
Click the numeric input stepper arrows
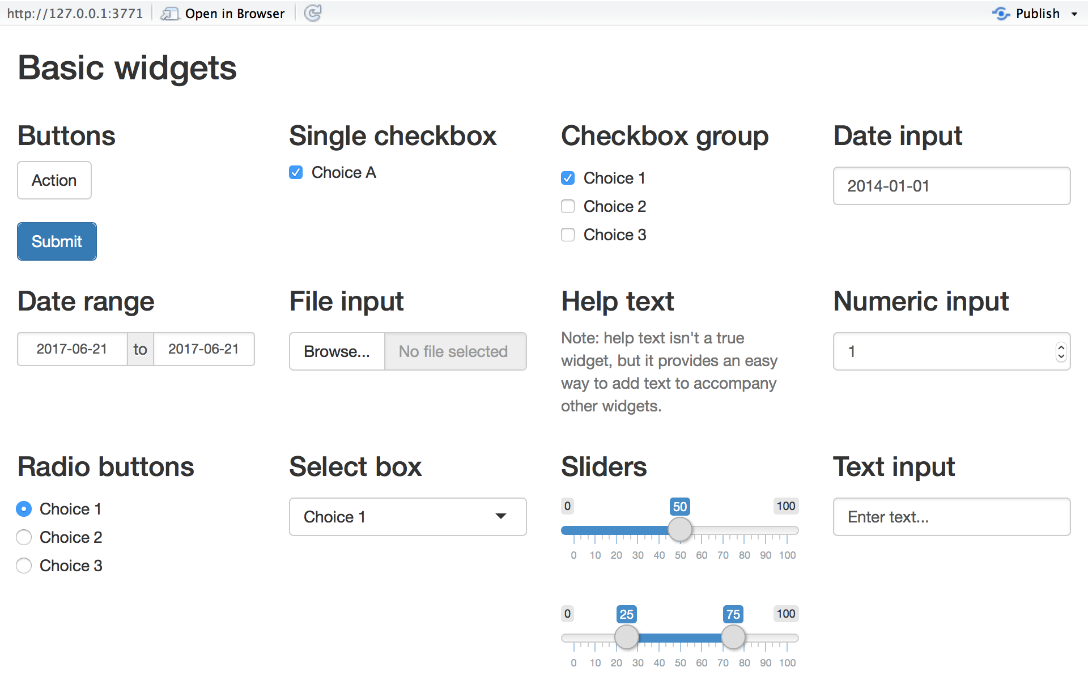[1061, 352]
